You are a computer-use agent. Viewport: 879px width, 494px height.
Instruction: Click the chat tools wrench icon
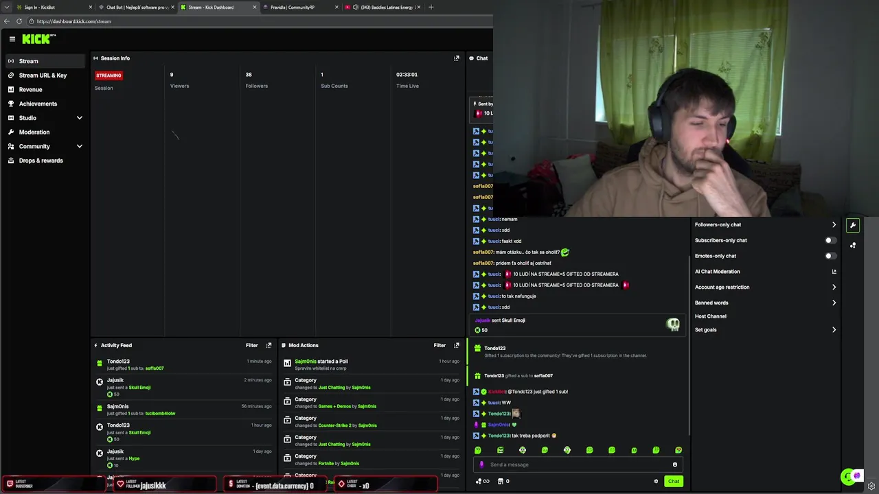pyautogui.click(x=853, y=225)
